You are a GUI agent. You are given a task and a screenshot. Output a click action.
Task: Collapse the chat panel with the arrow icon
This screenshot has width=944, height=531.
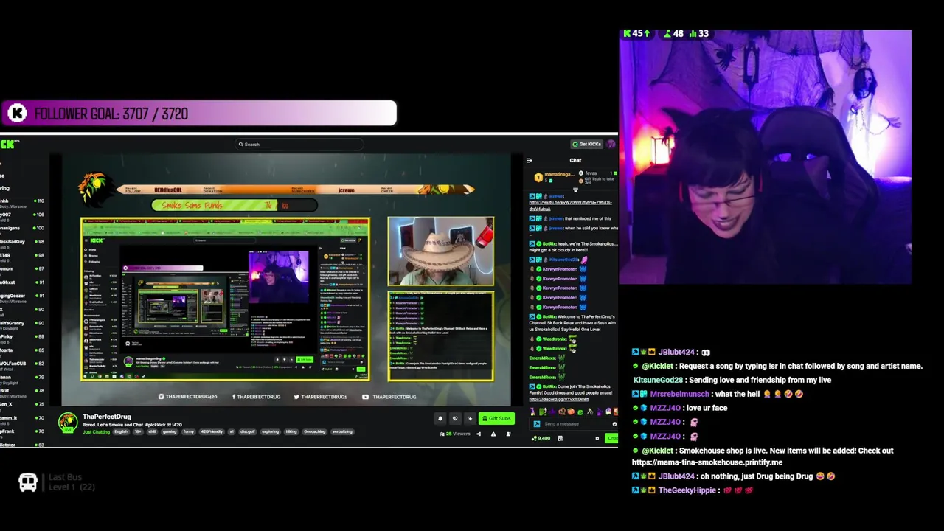529,160
